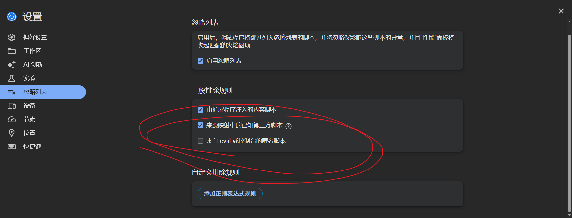This screenshot has height=218, width=572.
Task: Click the Locations pin icon
Action: coord(12,133)
